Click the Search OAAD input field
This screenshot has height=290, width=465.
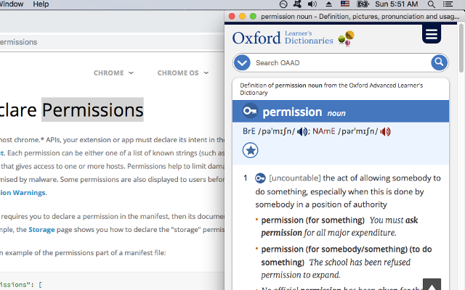(x=341, y=63)
